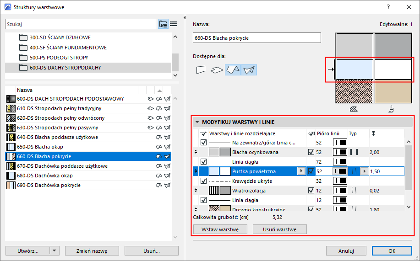Toggle Na zewnątrz/góra line checkbox
This screenshot has width=420, height=261.
203,143
